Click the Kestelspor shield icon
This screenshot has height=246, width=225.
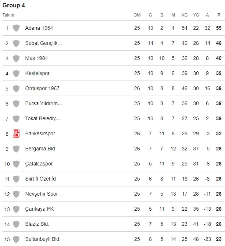point(16,73)
